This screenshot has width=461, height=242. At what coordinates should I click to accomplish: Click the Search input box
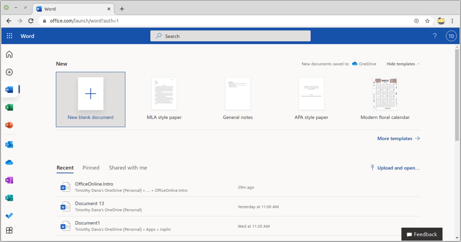(230, 36)
